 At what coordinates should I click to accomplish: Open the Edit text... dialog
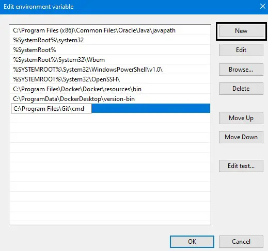point(241,166)
